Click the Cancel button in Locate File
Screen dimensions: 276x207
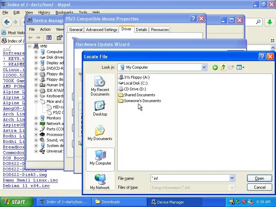259,187
